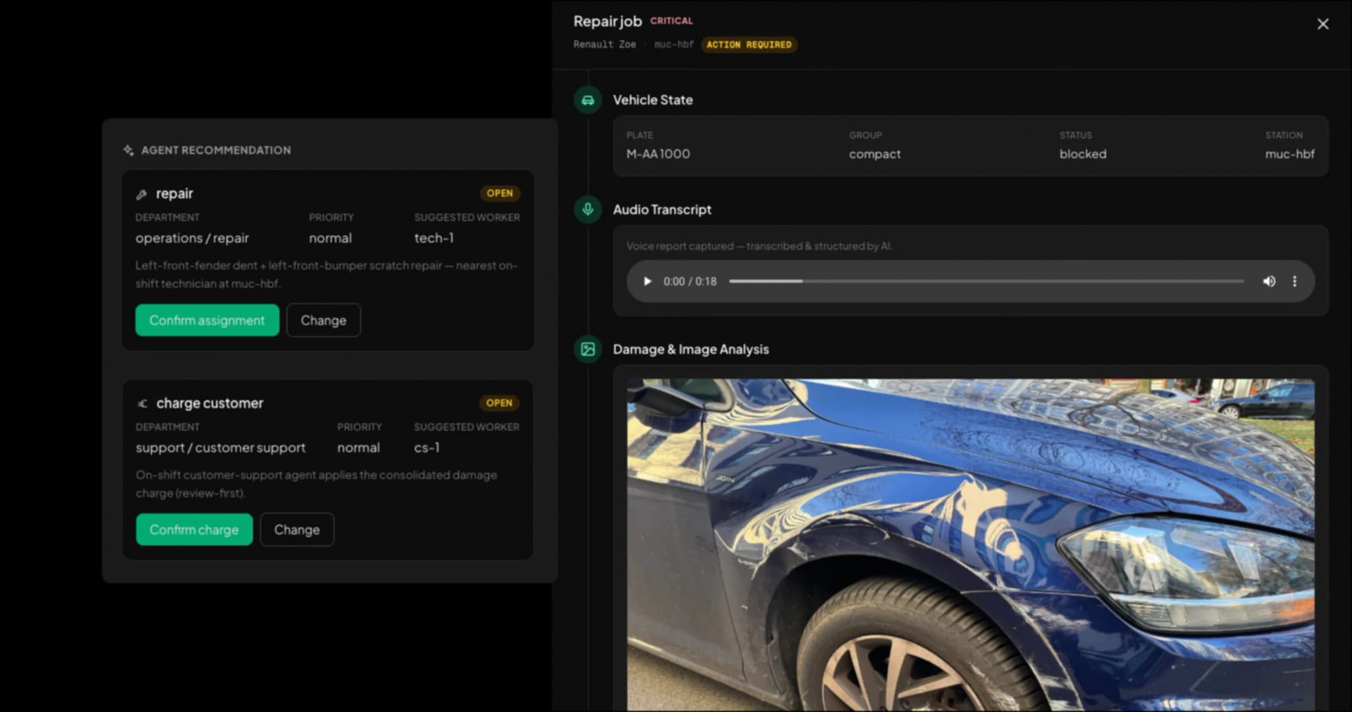
Task: Click the 0:00 / 0:18 time display
Action: (x=690, y=282)
